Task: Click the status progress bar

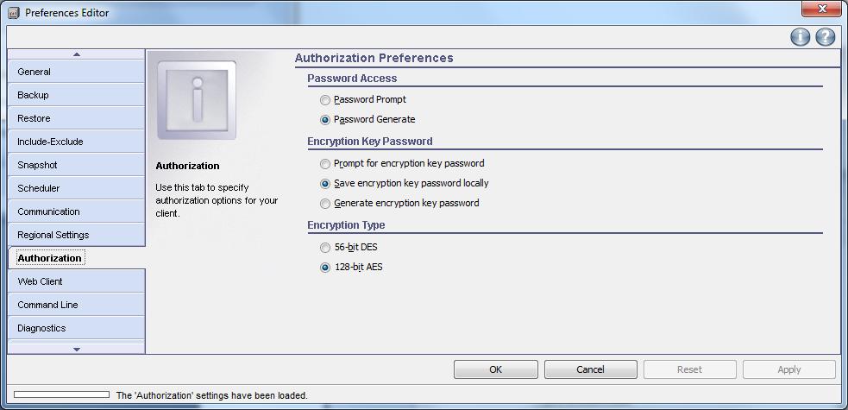Action: (x=61, y=395)
